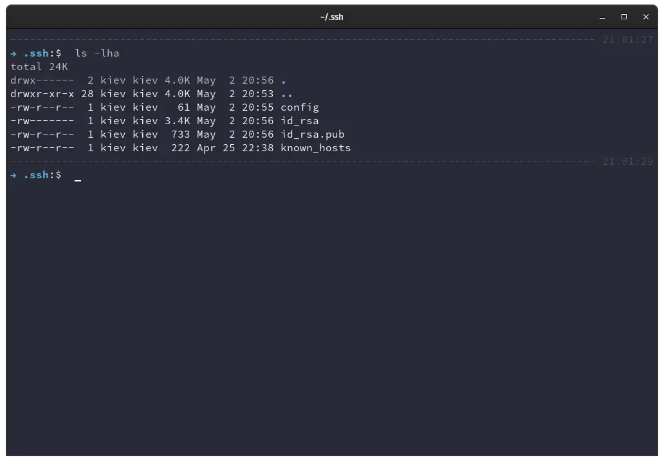The width and height of the screenshot is (664, 462).
Task: Click the link count 28
Action: (x=88, y=94)
